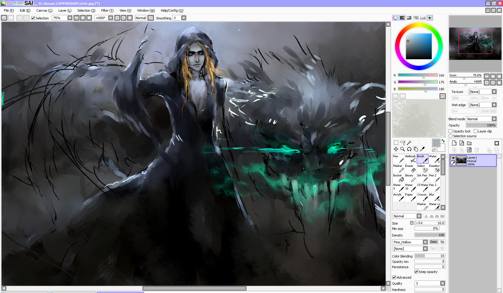This screenshot has height=293, width=503.
Task: Open the Quality dropdown
Action: [x=443, y=283]
